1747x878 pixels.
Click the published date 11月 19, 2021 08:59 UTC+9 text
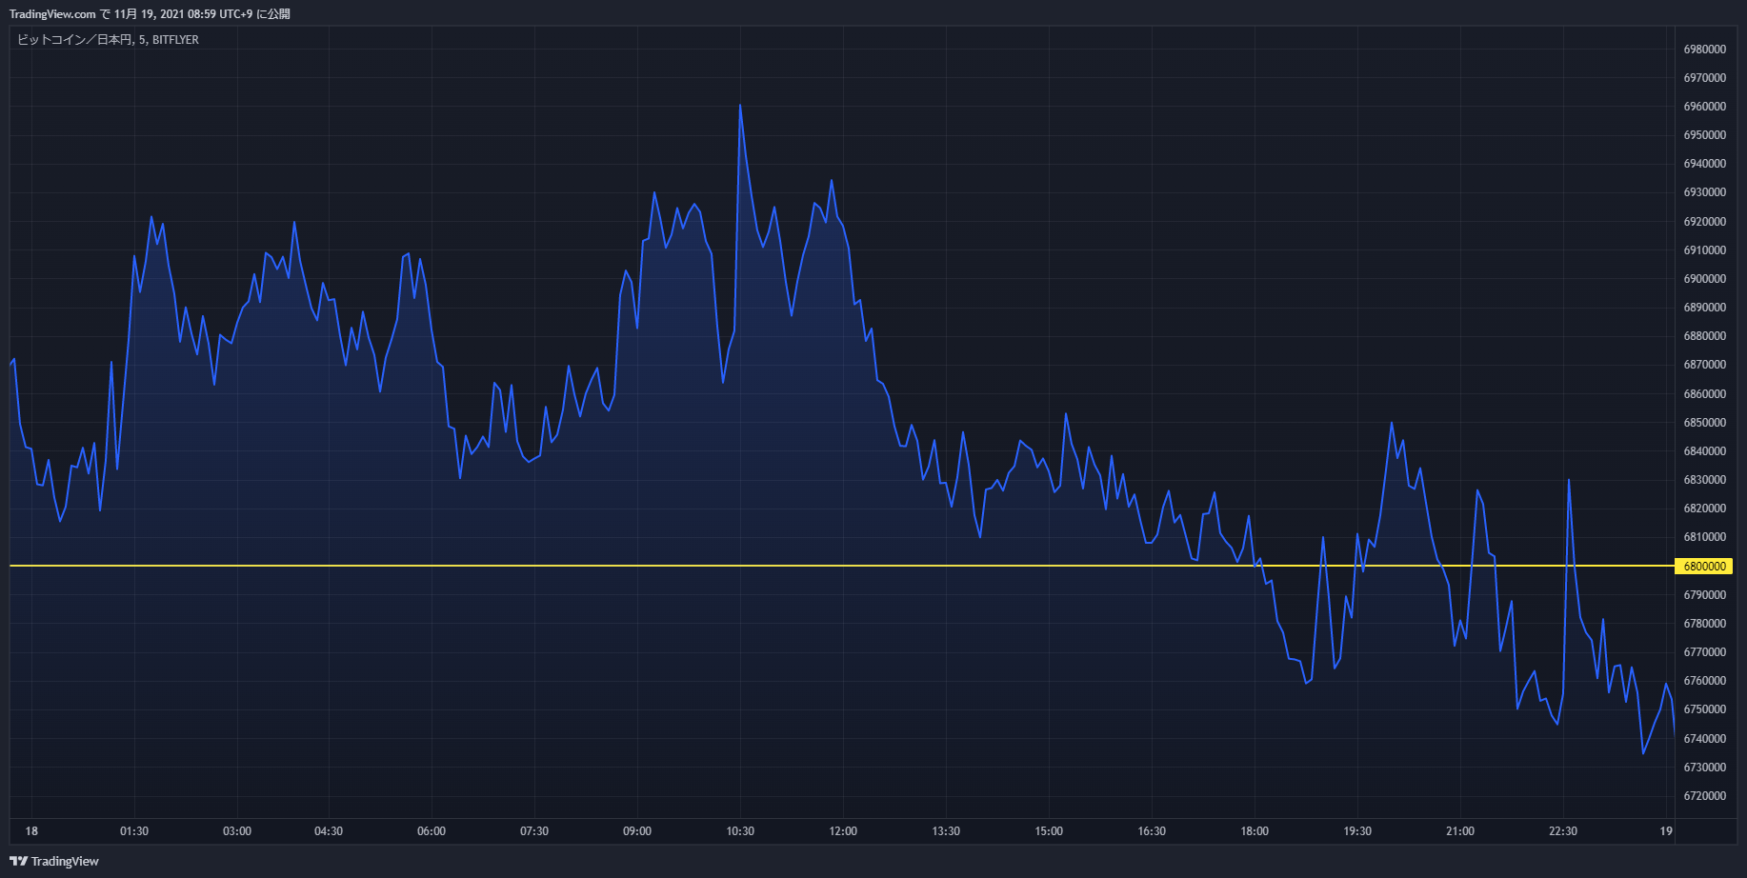coord(183,14)
